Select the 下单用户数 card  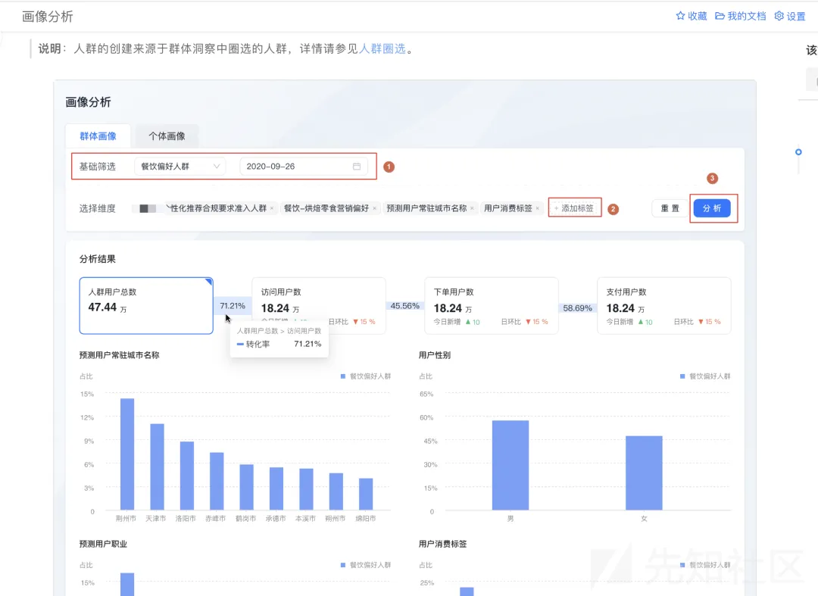[492, 305]
